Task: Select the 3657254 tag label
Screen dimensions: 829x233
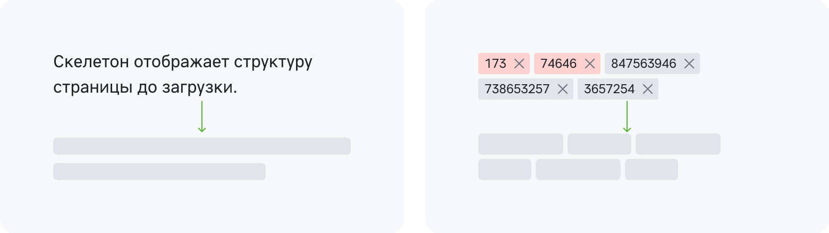Action: [x=609, y=89]
